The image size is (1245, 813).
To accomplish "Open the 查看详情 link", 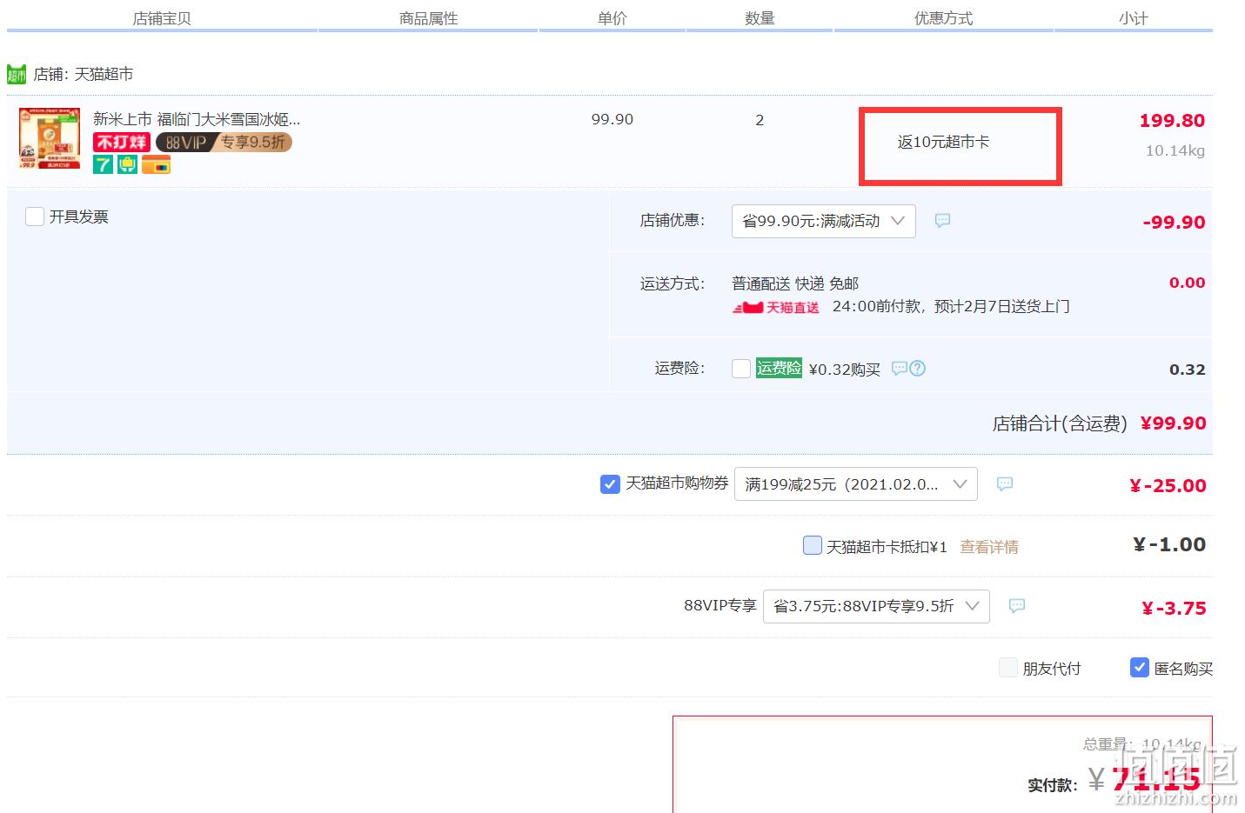I will pos(989,547).
